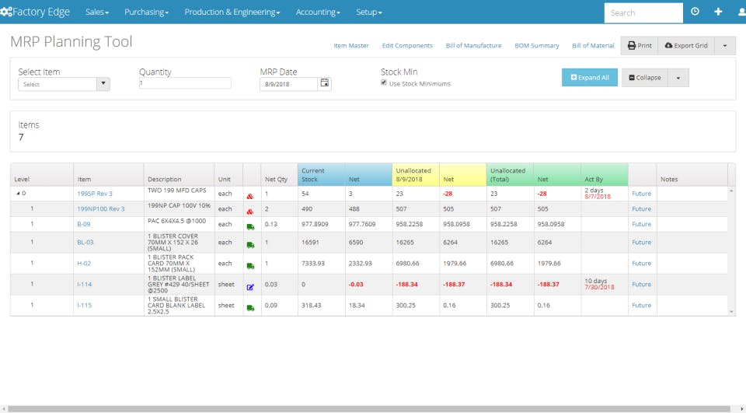
Task: Click red boxes icon for 199SP Rev 3
Action: point(249,196)
